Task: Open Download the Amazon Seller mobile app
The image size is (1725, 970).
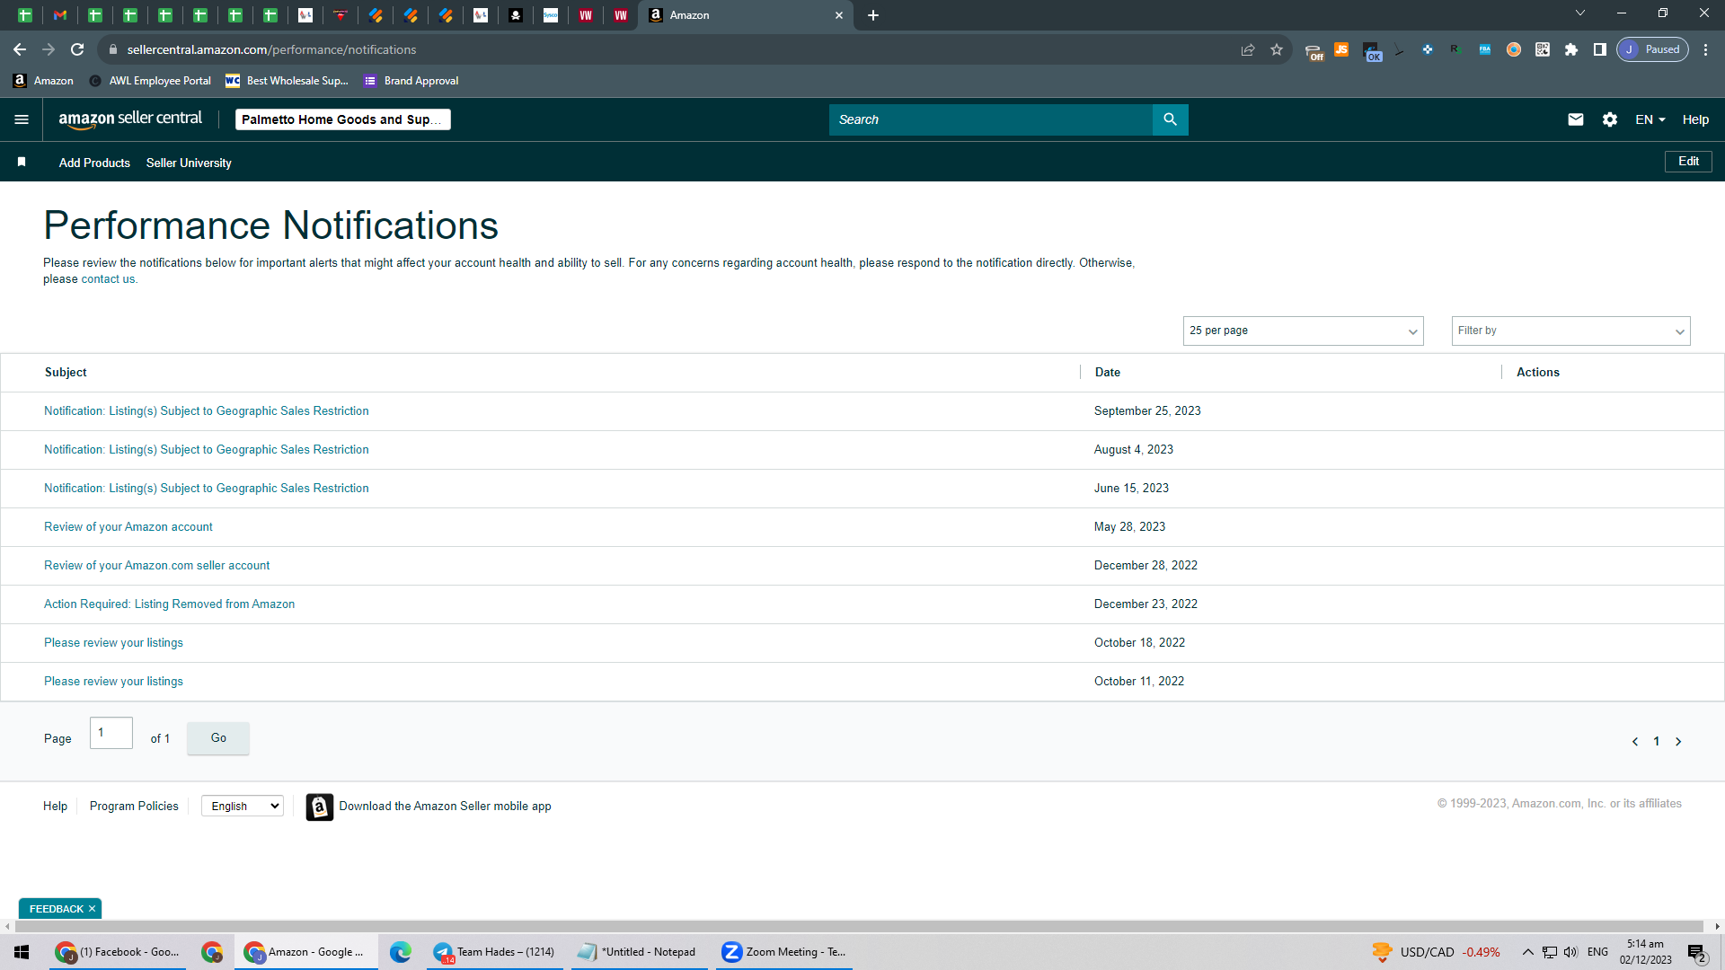Action: pyautogui.click(x=445, y=807)
